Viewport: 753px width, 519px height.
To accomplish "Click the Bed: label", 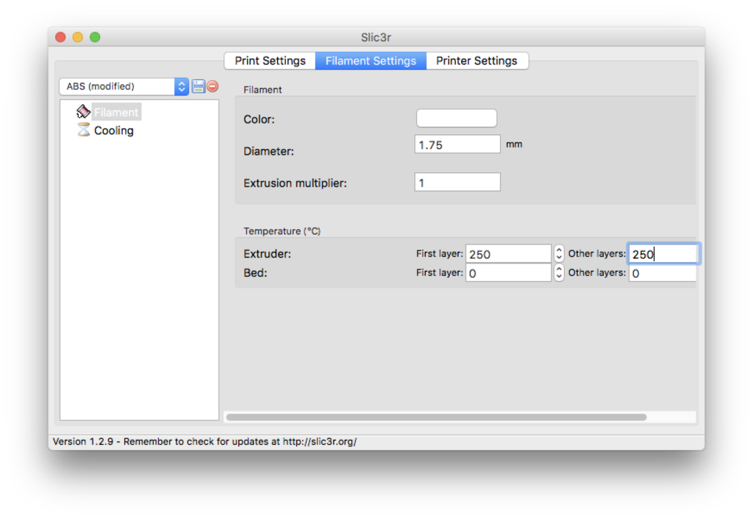I will point(255,272).
